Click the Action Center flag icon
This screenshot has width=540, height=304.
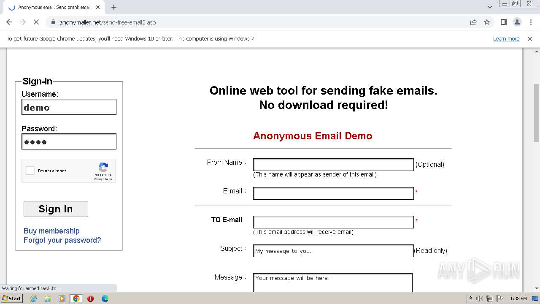(x=499, y=299)
